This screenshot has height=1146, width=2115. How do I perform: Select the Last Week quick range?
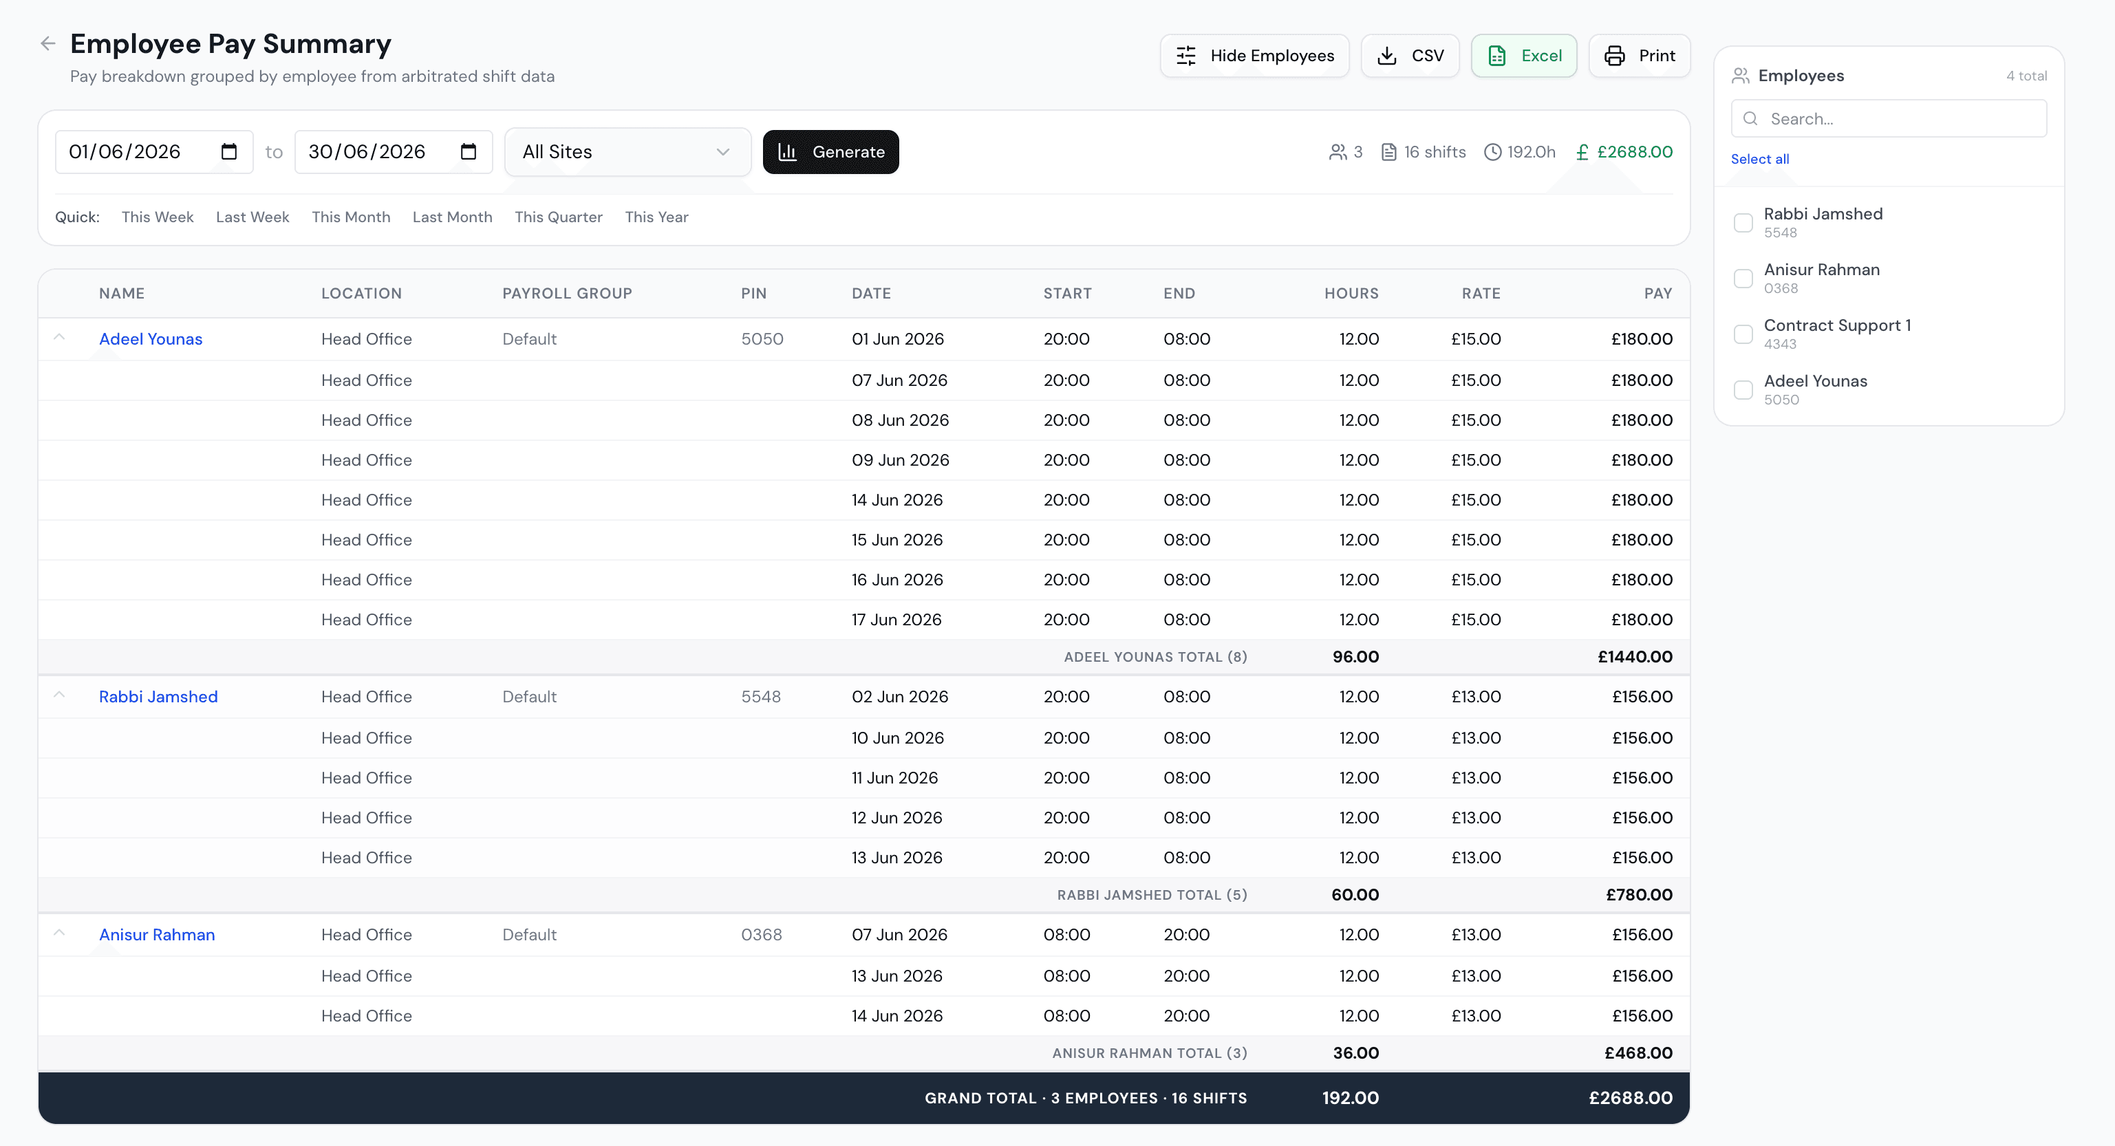(x=253, y=217)
